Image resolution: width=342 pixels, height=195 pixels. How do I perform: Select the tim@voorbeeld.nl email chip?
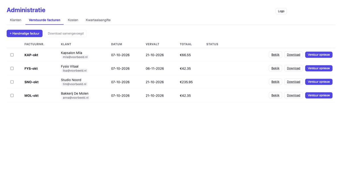[75, 84]
